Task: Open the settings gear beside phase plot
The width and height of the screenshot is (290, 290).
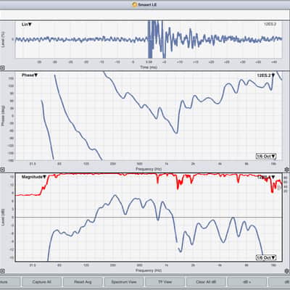Action: point(287,169)
